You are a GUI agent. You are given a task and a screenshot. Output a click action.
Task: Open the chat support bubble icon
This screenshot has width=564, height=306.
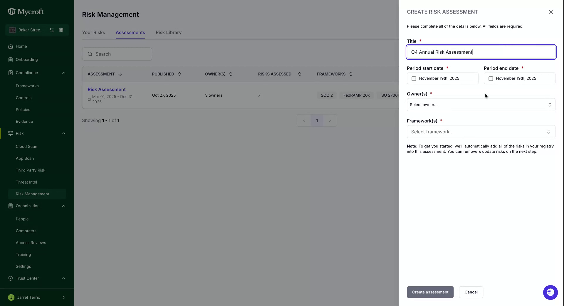(550, 292)
